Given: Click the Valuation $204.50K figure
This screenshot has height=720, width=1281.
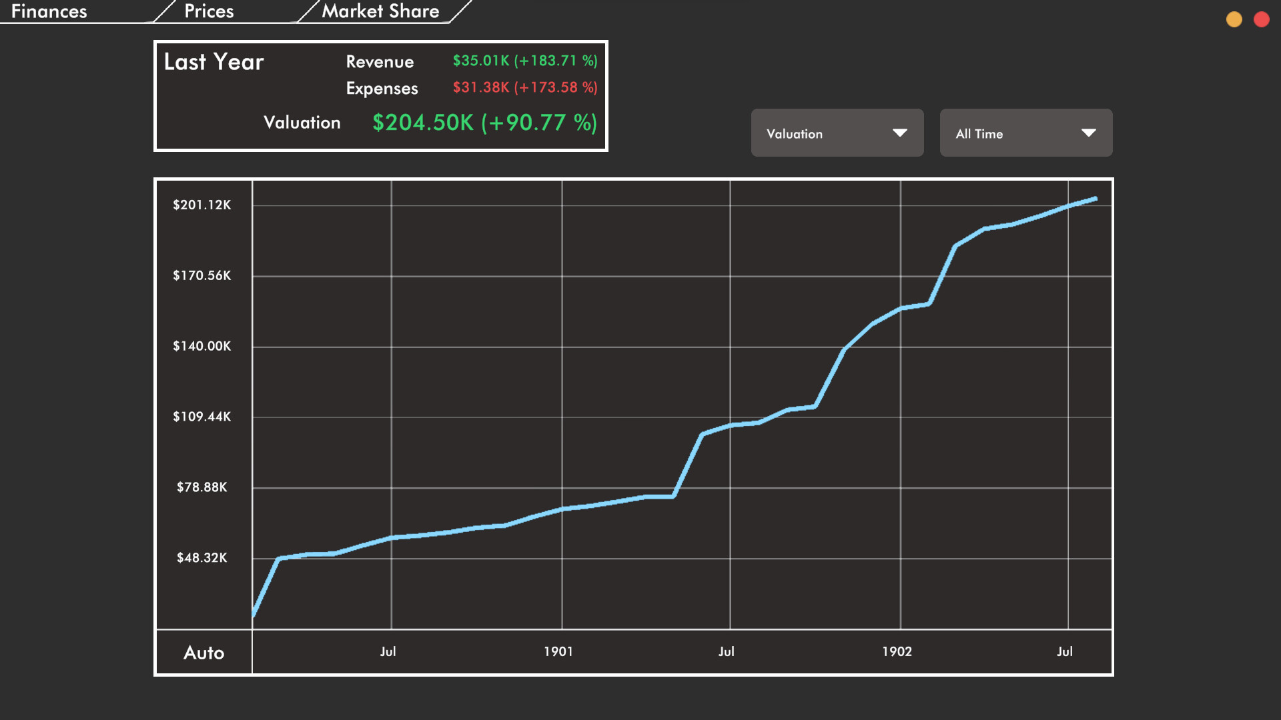Looking at the screenshot, I should coord(484,123).
